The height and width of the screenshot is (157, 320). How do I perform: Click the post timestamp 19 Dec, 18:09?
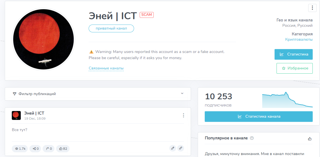(x=35, y=119)
